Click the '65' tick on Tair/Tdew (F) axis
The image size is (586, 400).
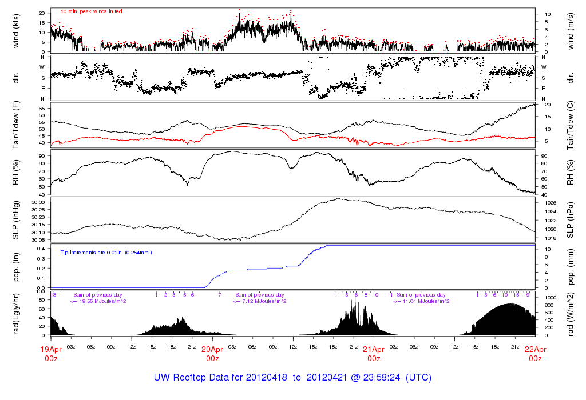(x=41, y=109)
